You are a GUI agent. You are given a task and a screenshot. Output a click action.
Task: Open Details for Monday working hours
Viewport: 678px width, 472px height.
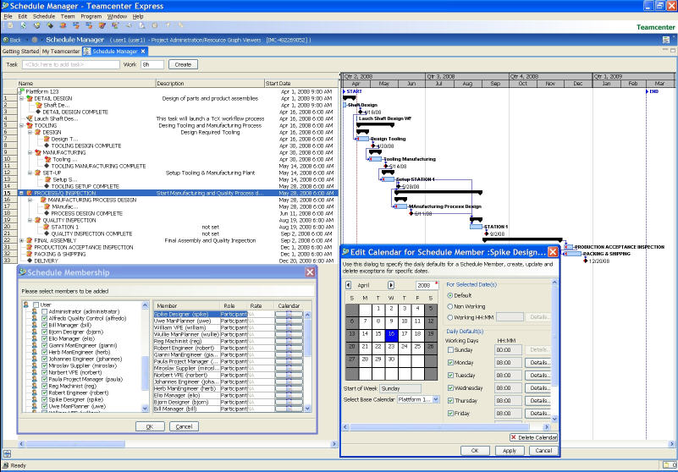pyautogui.click(x=538, y=363)
